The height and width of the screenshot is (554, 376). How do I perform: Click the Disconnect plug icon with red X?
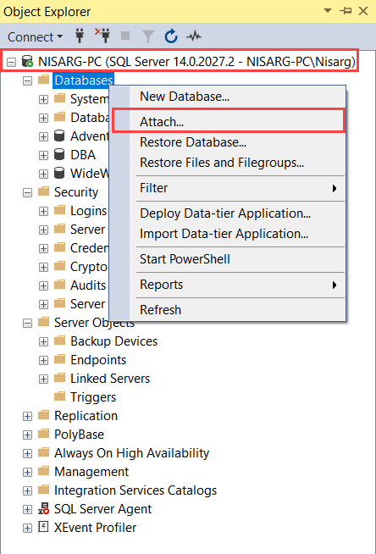[102, 36]
